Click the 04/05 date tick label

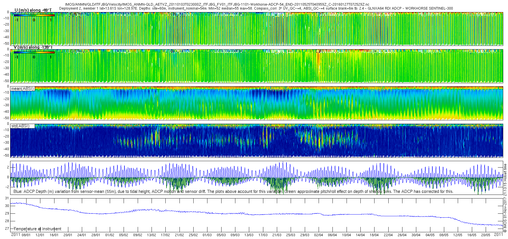(x=430, y=235)
